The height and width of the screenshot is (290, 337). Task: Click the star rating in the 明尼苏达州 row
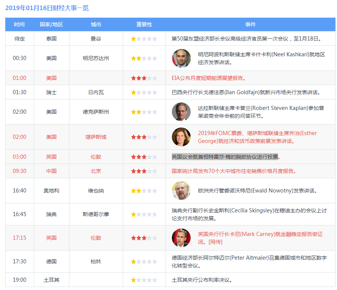coord(144,59)
